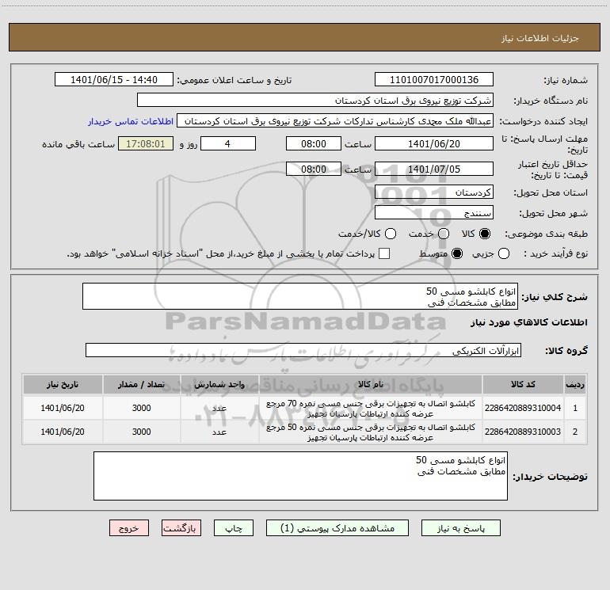
Task: Choose the متوسط purchase type radio
Action: coord(457,253)
